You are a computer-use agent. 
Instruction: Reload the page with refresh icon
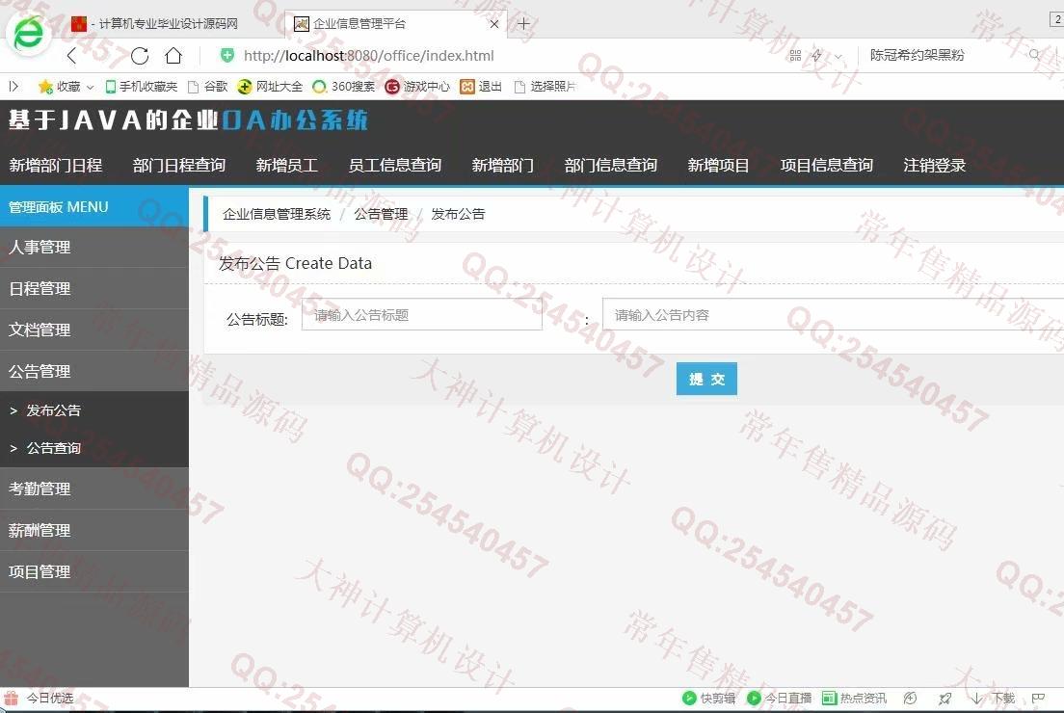pyautogui.click(x=140, y=56)
